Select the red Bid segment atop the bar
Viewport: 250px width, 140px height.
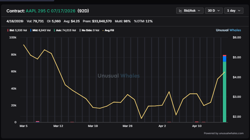tap(225, 56)
